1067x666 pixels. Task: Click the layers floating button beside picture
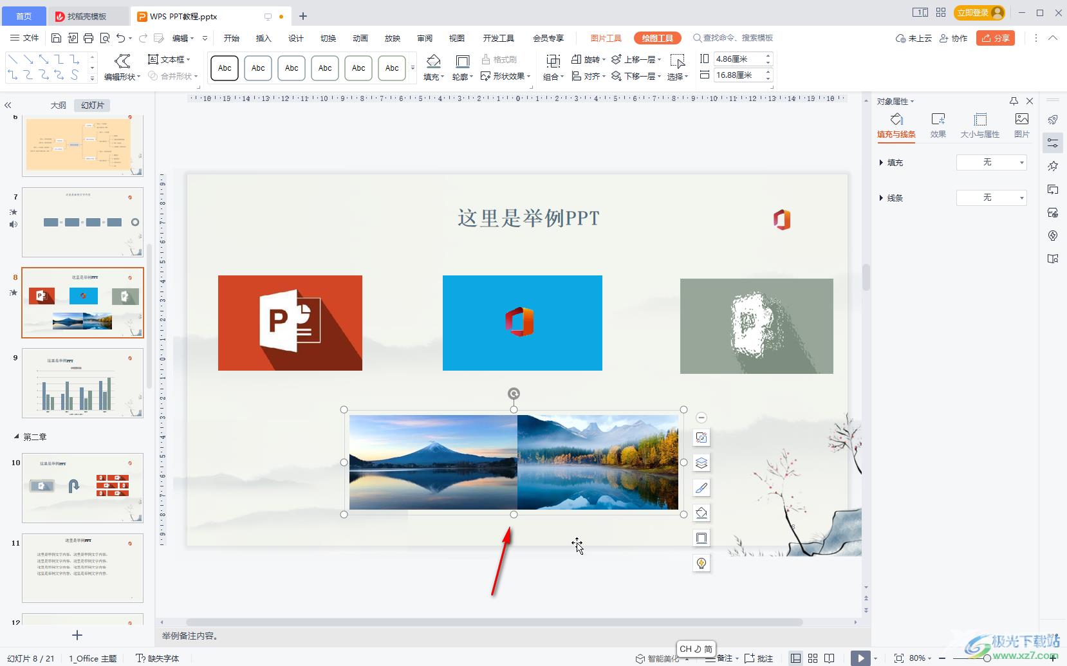click(x=701, y=463)
